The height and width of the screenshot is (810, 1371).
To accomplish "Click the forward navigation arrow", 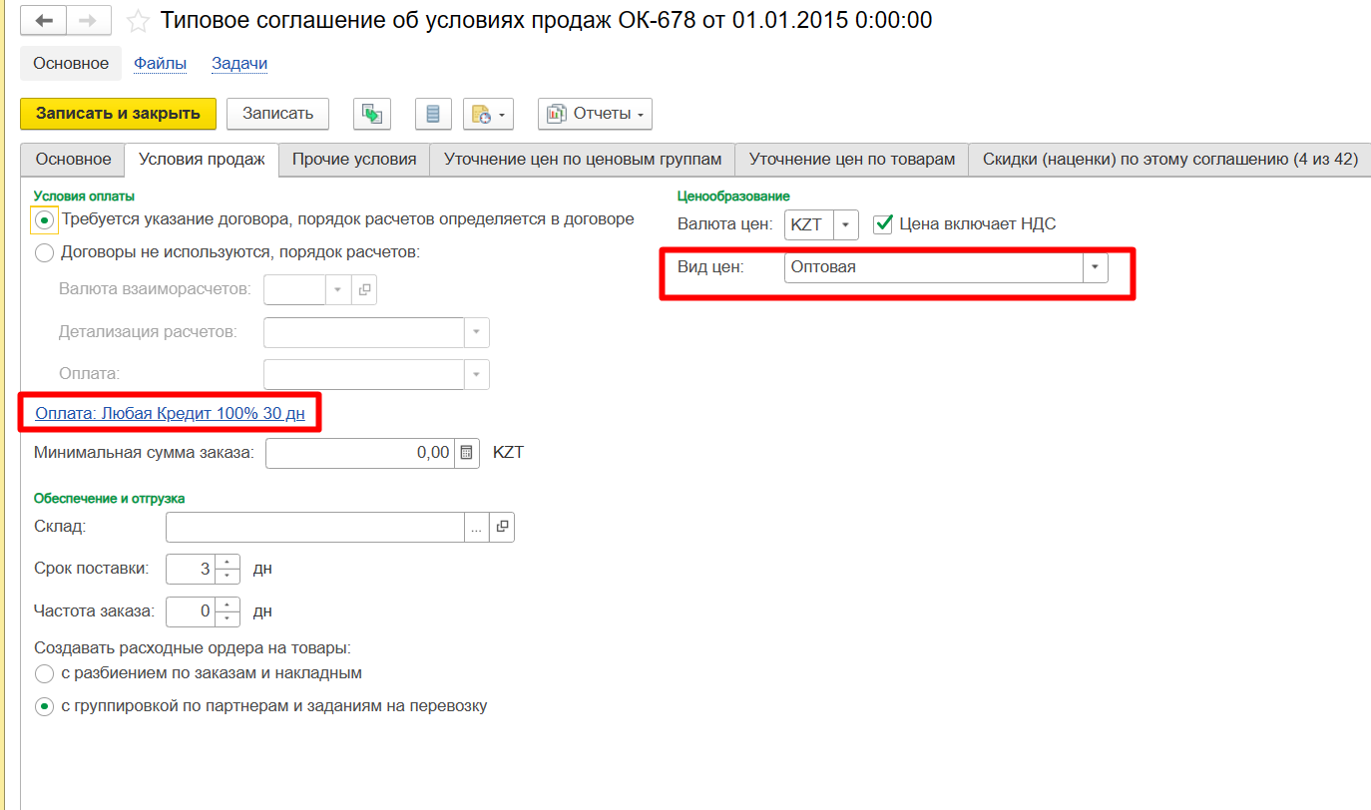I will tap(88, 20).
